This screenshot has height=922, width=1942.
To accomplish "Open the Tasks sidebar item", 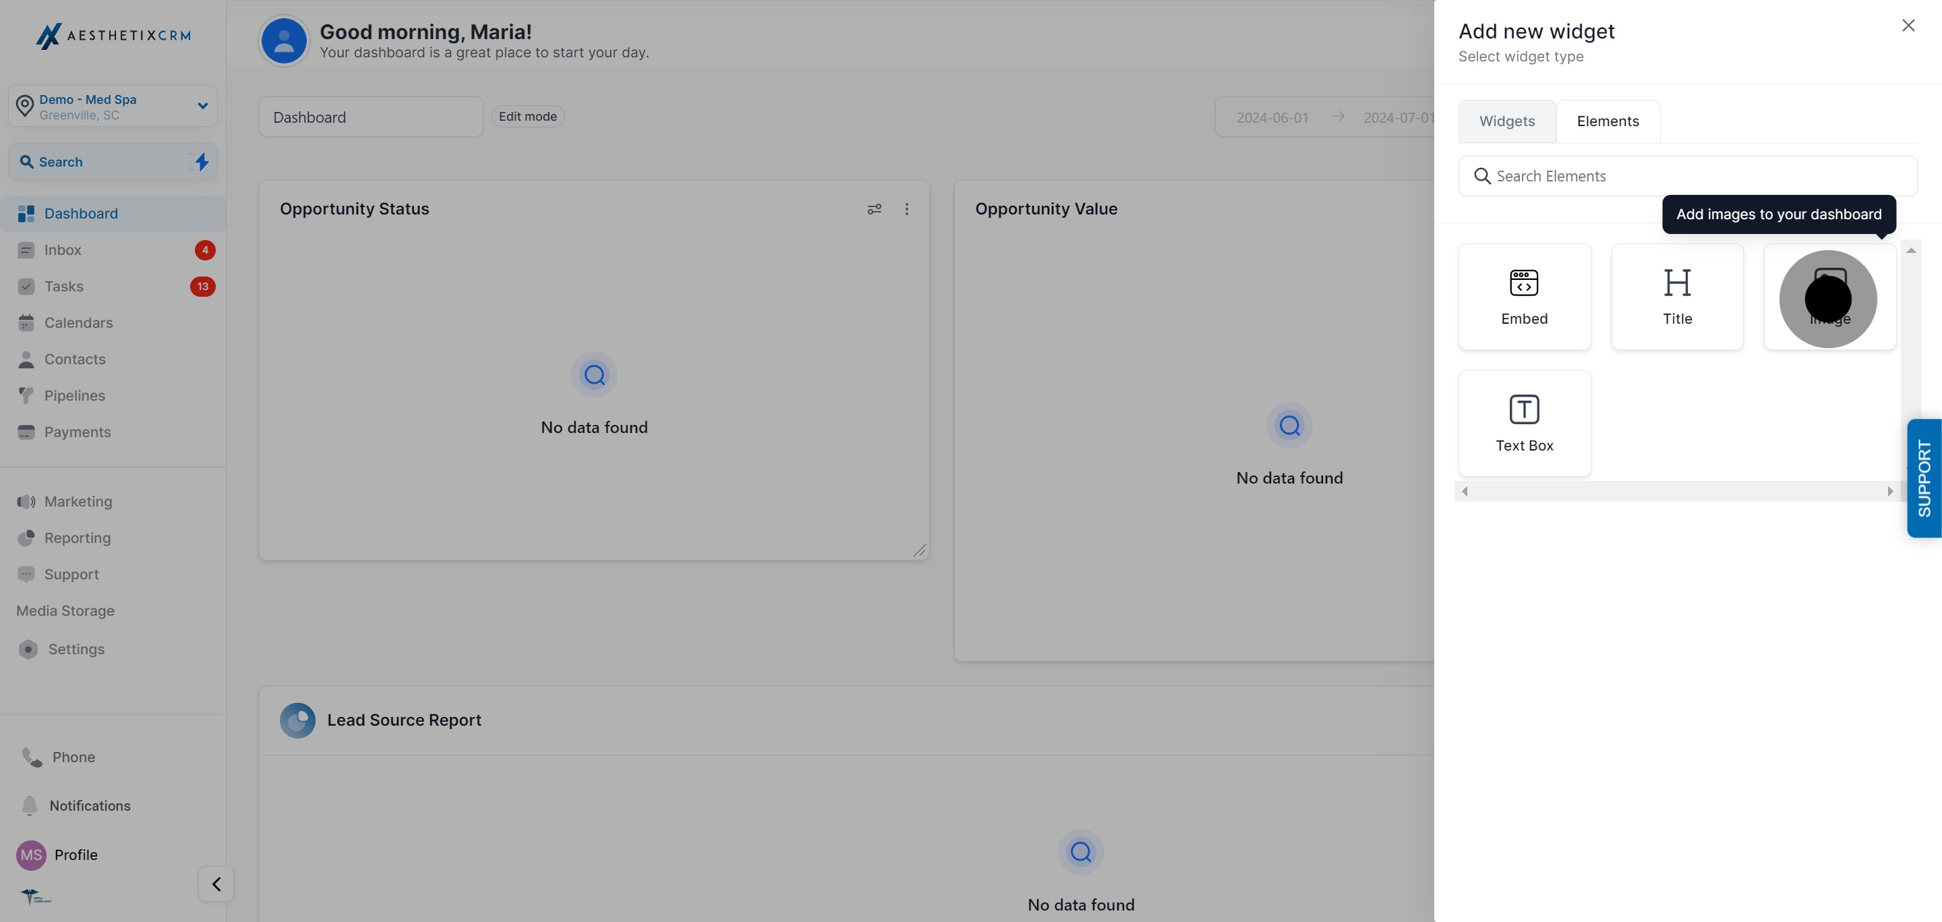I will pos(113,287).
